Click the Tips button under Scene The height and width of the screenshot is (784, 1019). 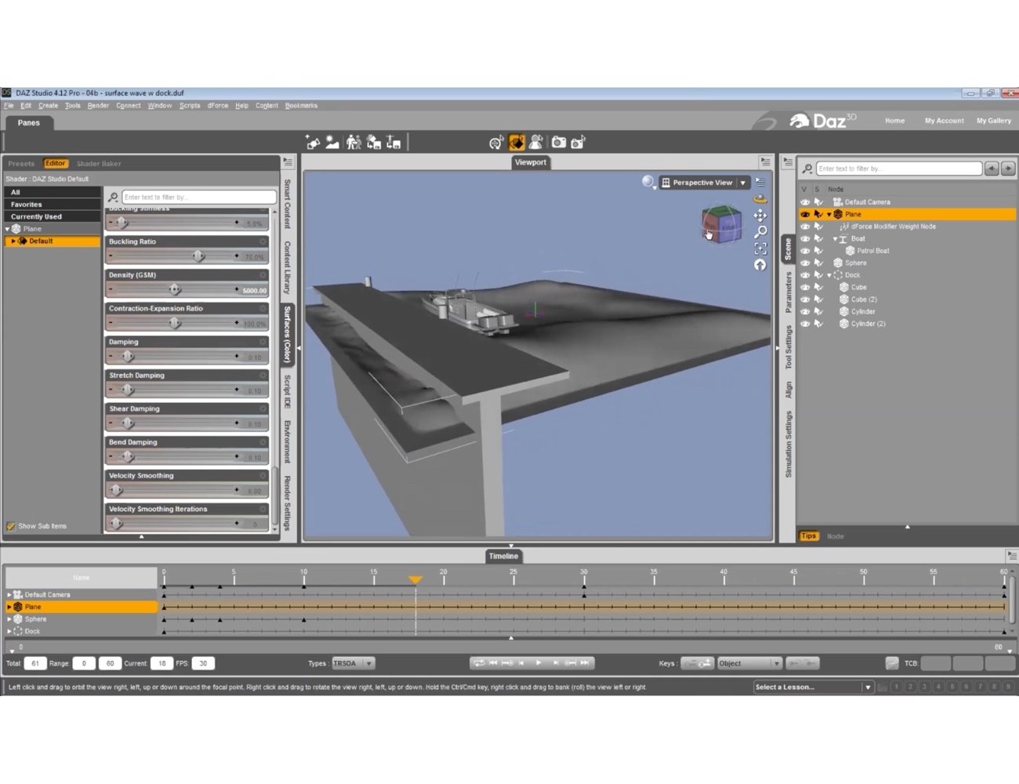pyautogui.click(x=808, y=536)
